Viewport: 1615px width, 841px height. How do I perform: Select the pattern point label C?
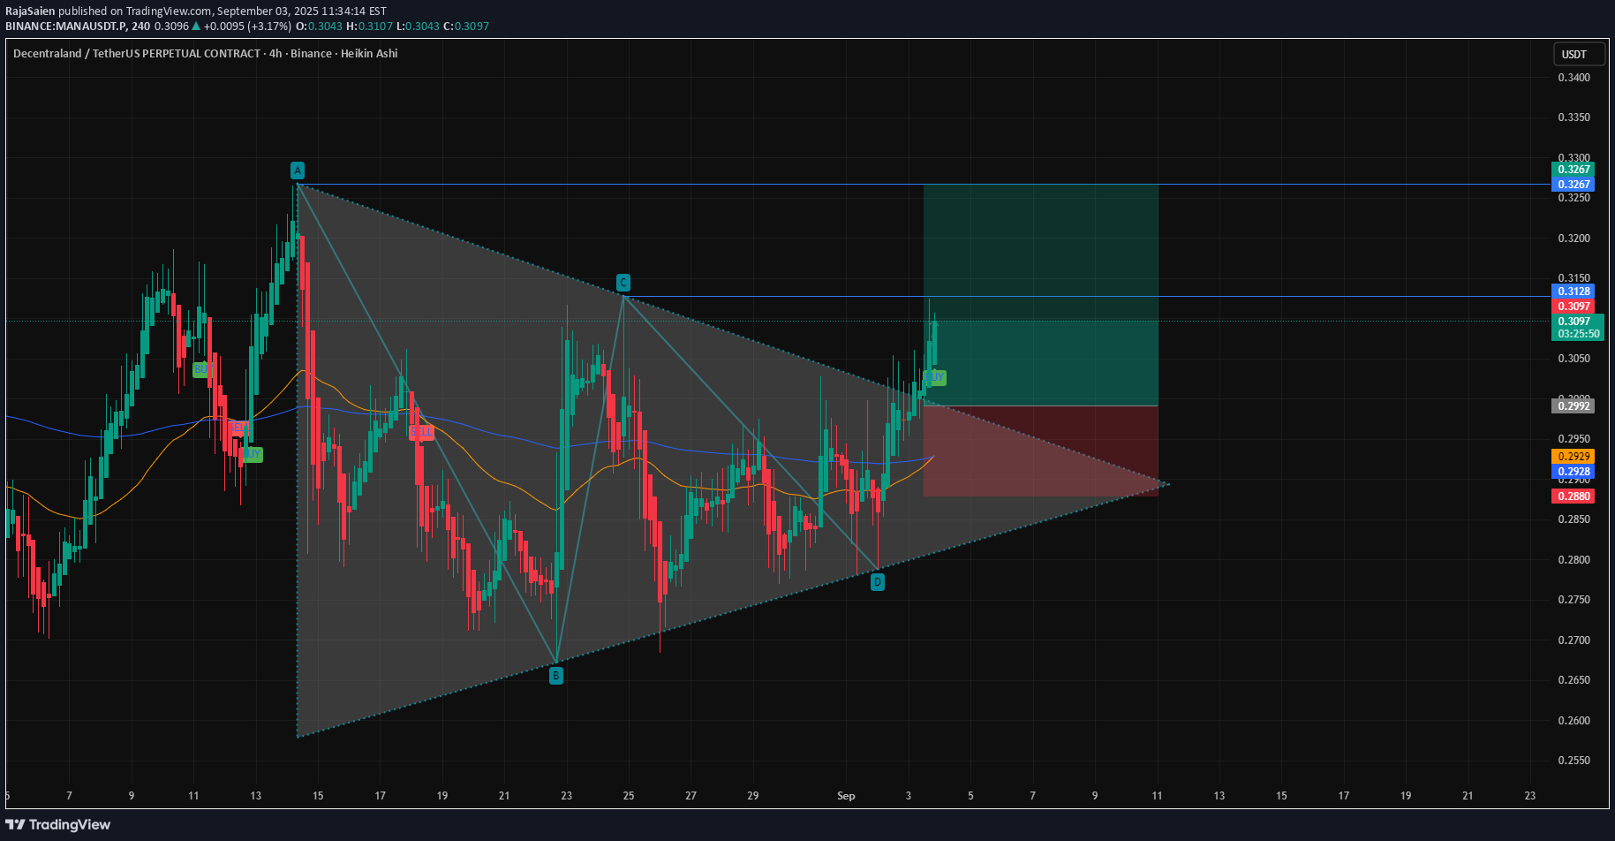pyautogui.click(x=623, y=283)
